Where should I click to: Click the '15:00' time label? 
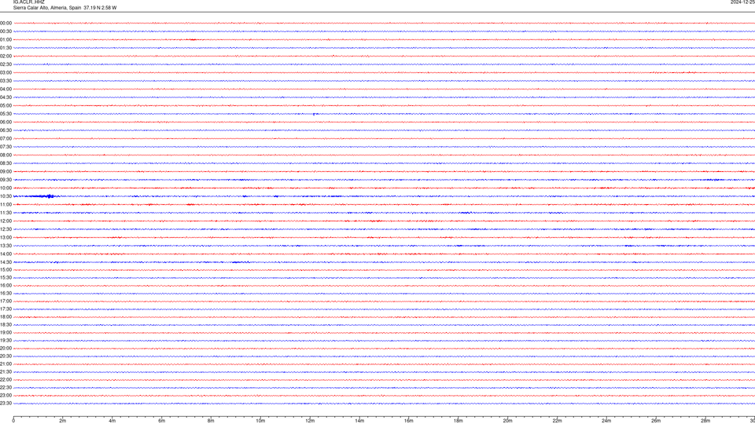point(6,269)
